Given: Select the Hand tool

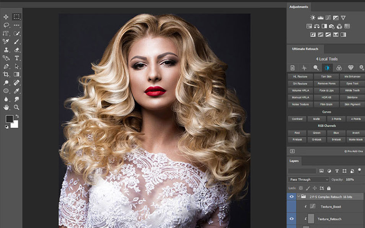Looking at the screenshot, I should (6, 107).
